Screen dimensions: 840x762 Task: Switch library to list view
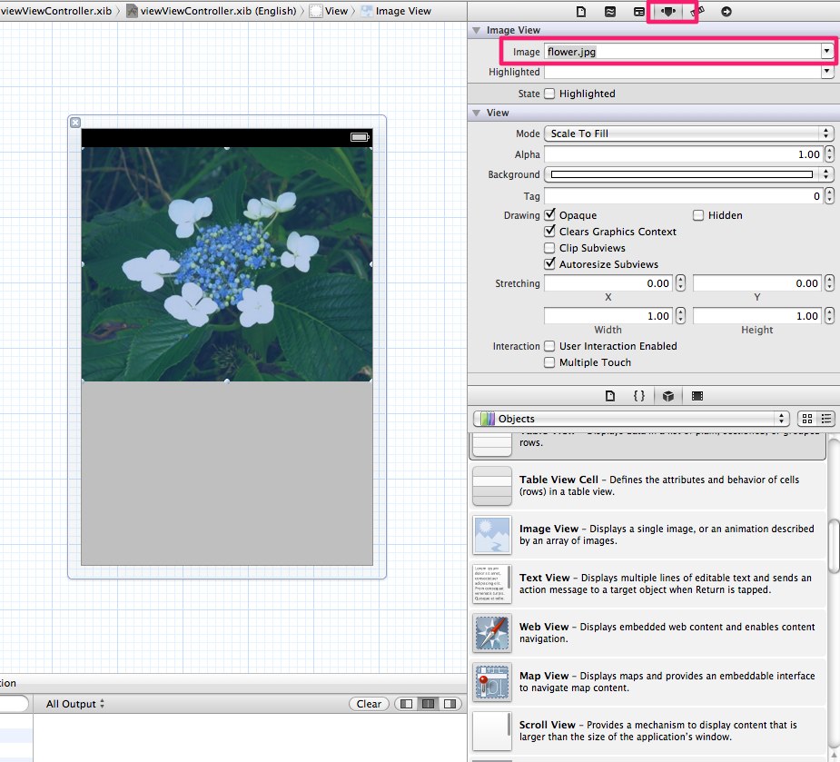point(826,419)
